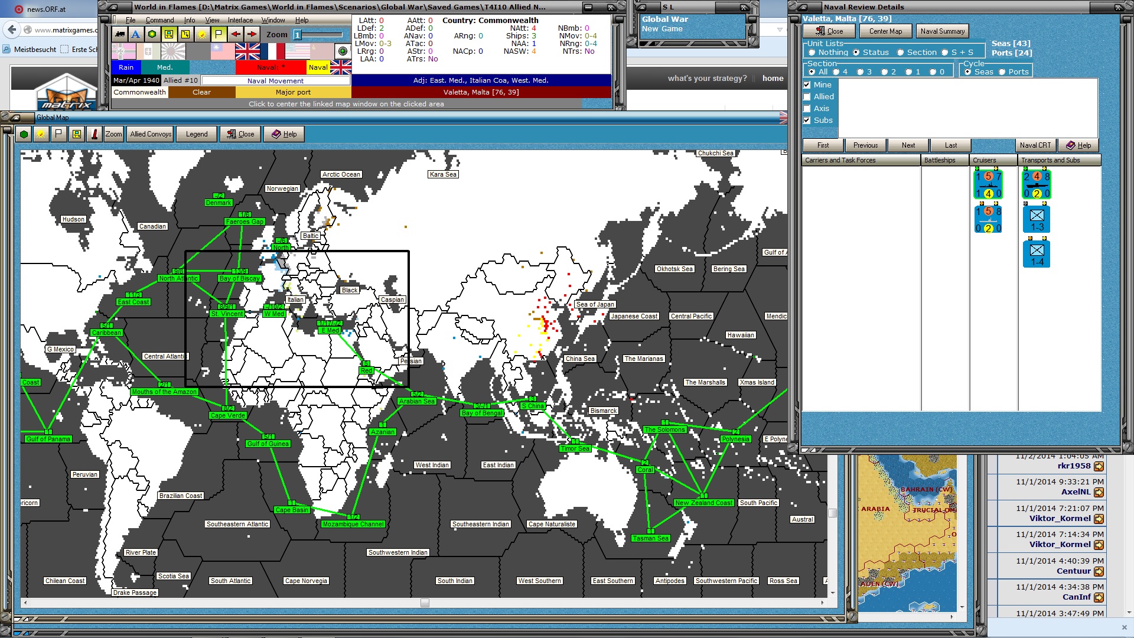Screen dimensions: 1134x638
Task: Open the Window menu
Action: 273,20
